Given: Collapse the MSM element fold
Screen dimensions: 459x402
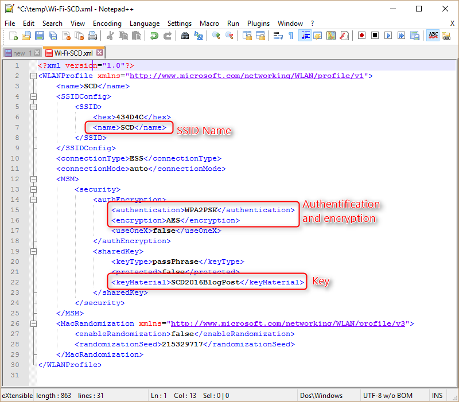Looking at the screenshot, I should click(x=33, y=179).
